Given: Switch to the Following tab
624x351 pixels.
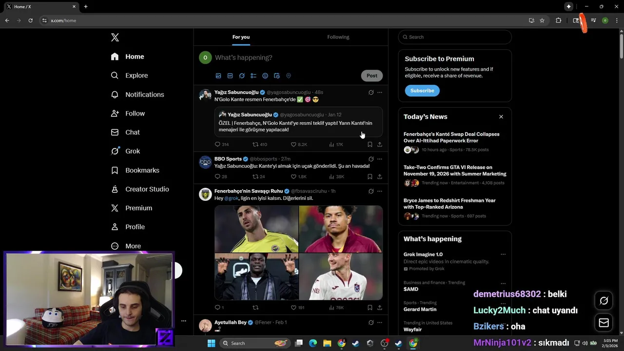Looking at the screenshot, I should pyautogui.click(x=338, y=37).
